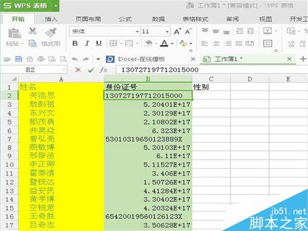The height and width of the screenshot is (231, 308).
Task: Open the 表格样式 ribbon tab
Action: (195, 19)
